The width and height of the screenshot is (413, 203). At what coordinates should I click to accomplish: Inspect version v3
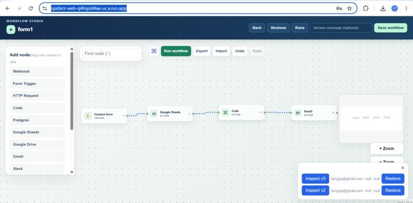315,178
